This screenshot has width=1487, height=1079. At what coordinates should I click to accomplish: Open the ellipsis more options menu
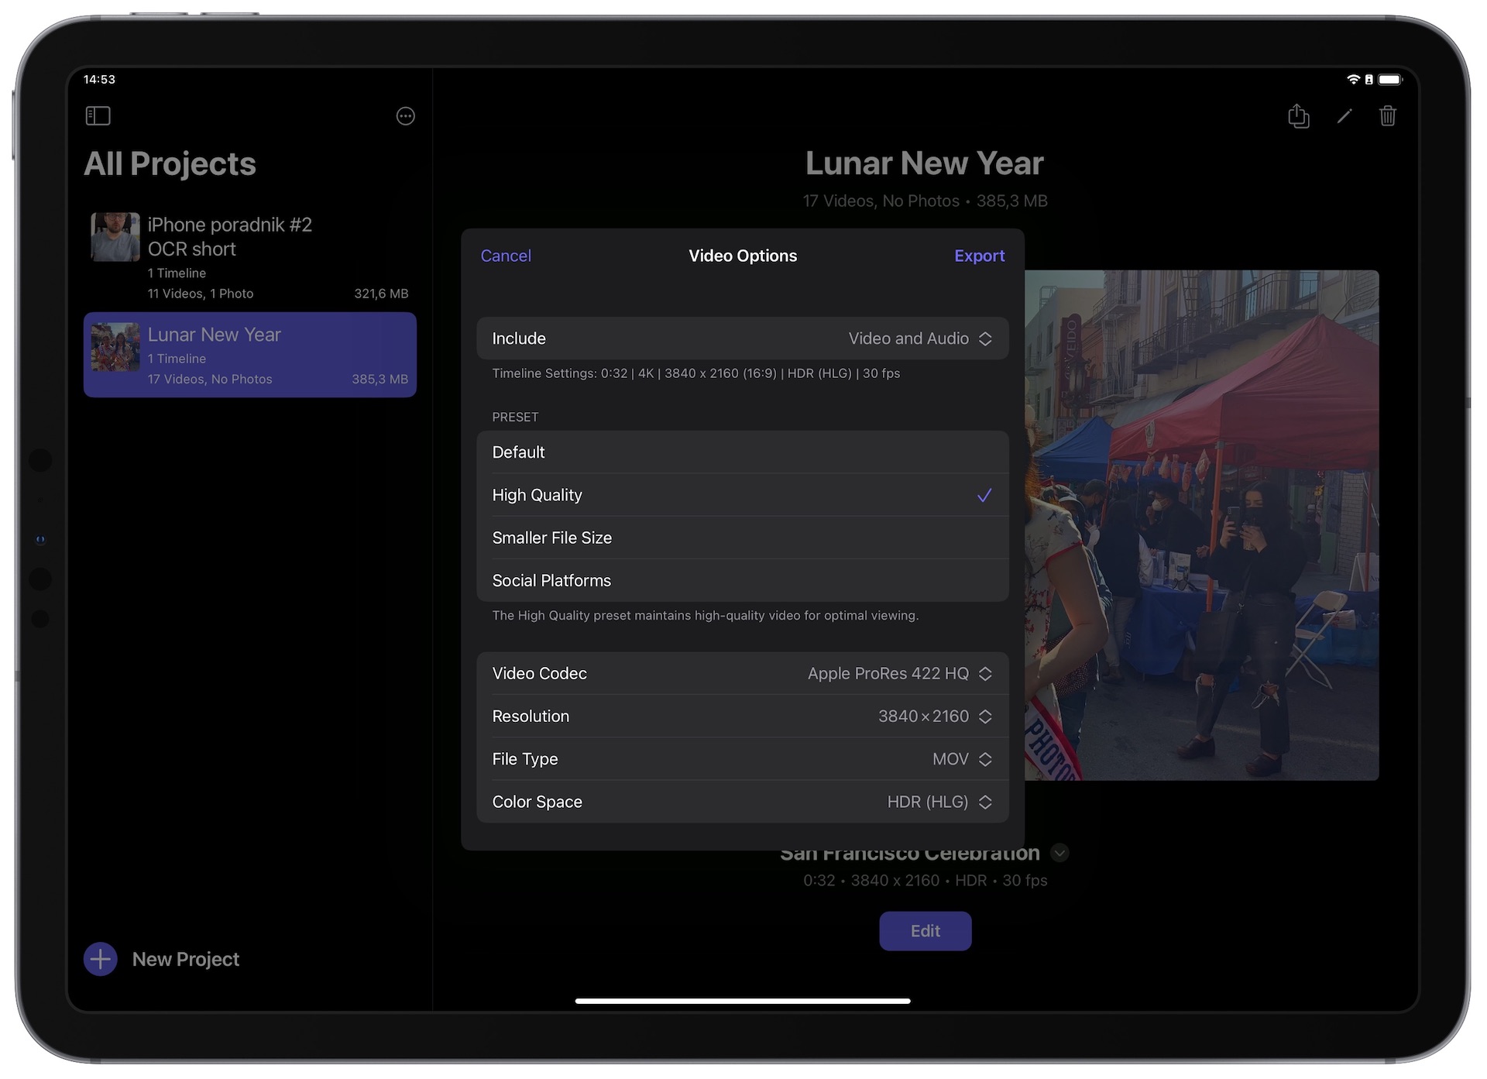tap(405, 116)
